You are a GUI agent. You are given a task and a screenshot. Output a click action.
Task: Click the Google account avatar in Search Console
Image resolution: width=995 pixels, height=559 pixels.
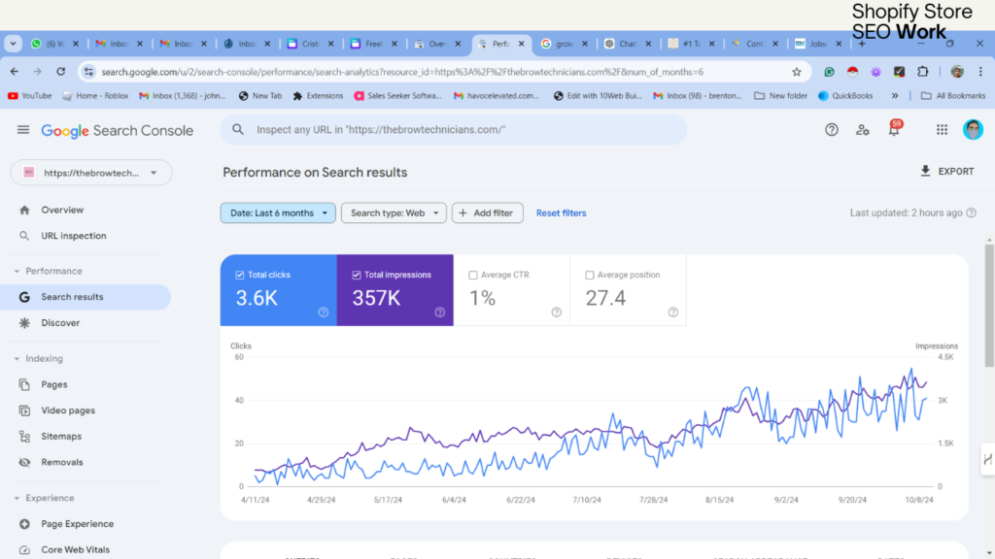pos(973,129)
